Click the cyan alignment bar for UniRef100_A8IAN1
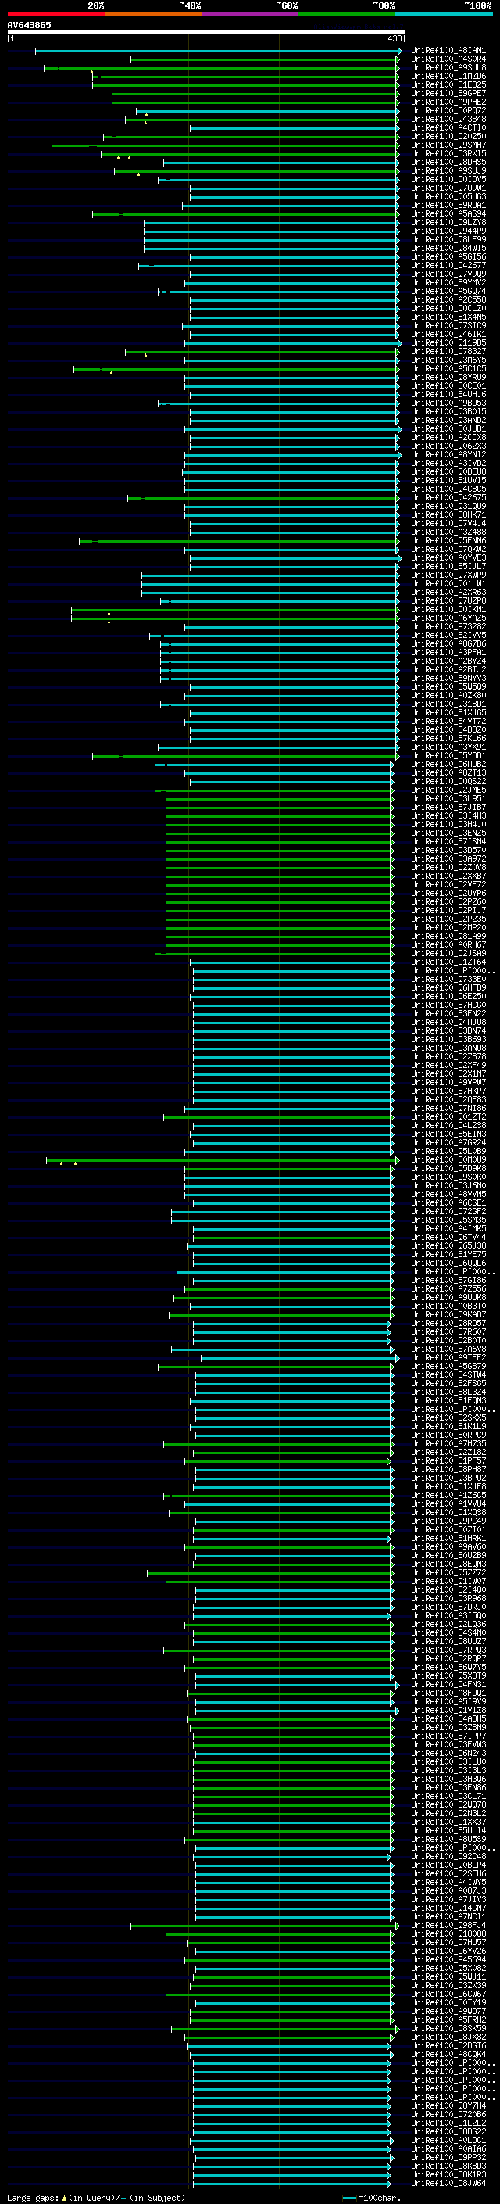500x2204 pixels. [218, 51]
